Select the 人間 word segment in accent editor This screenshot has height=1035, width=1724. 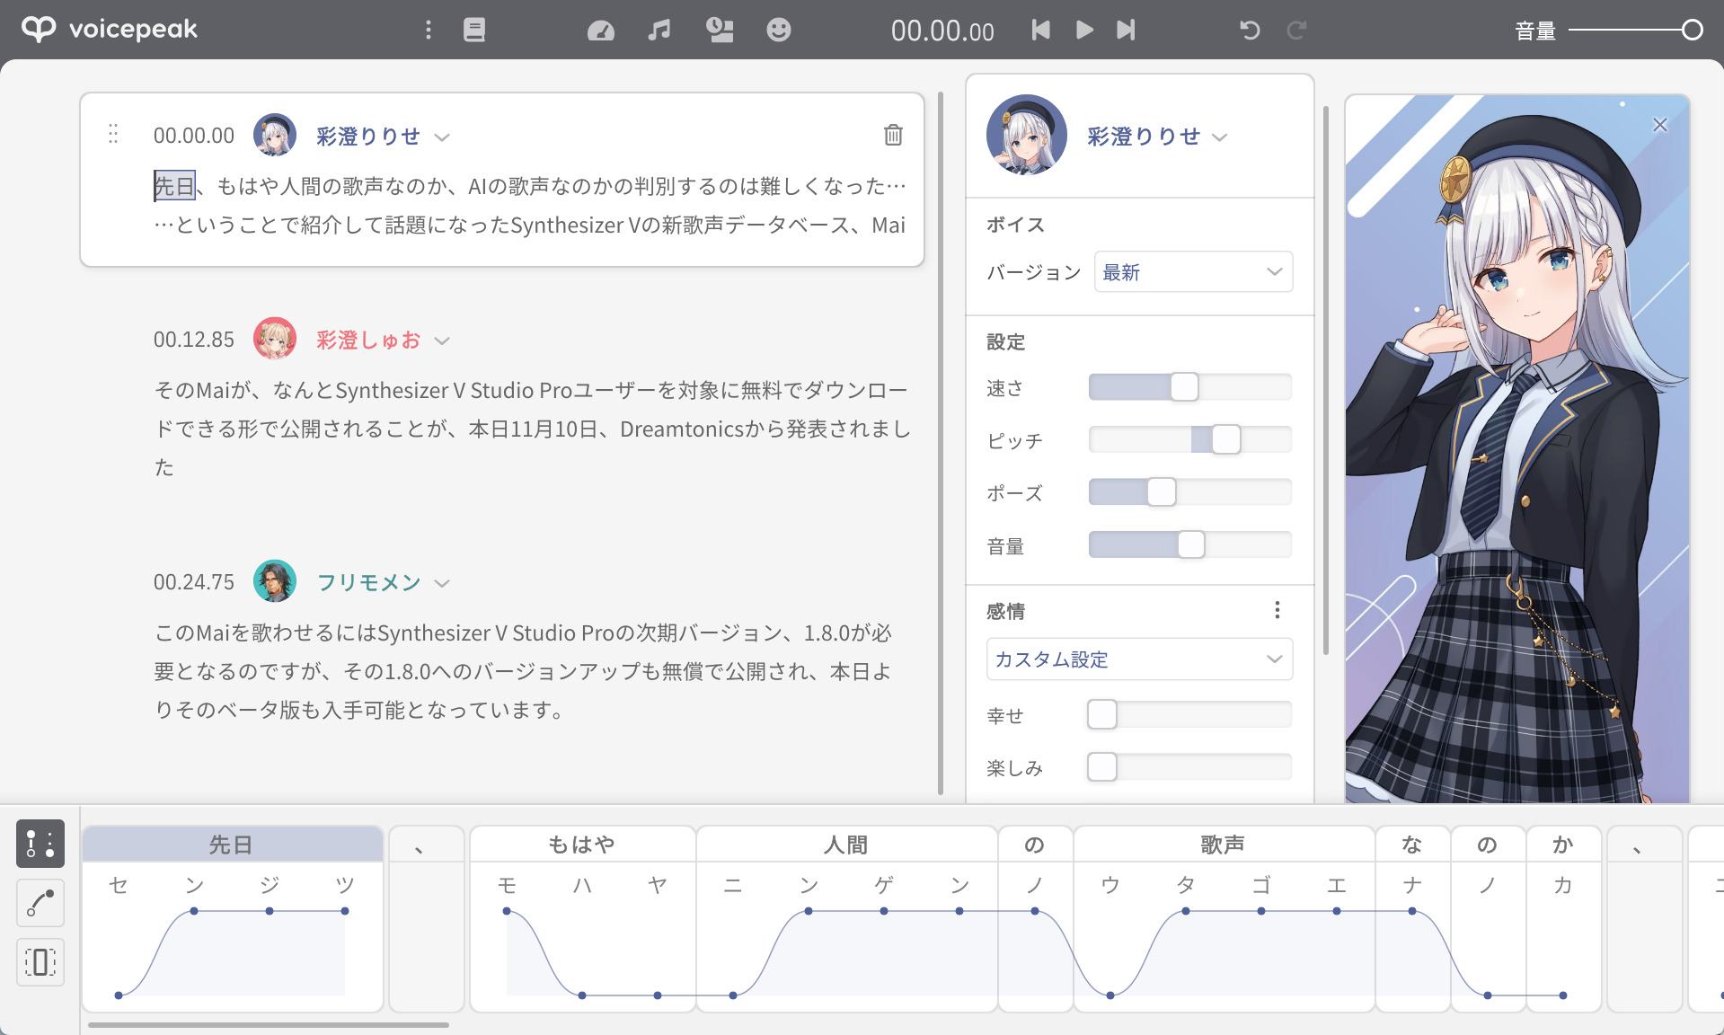click(845, 845)
